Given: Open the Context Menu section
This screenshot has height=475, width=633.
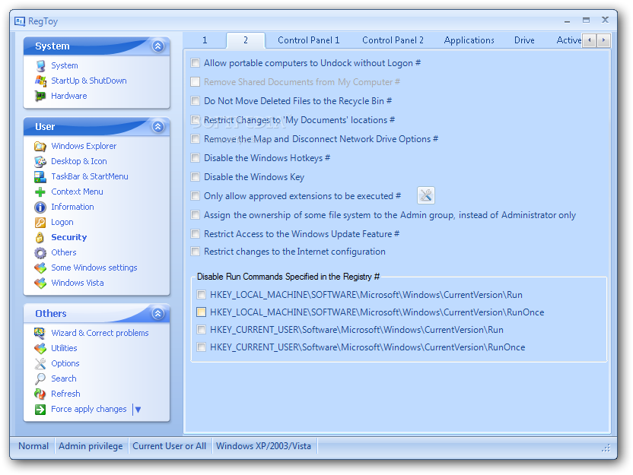Looking at the screenshot, I should point(77,192).
